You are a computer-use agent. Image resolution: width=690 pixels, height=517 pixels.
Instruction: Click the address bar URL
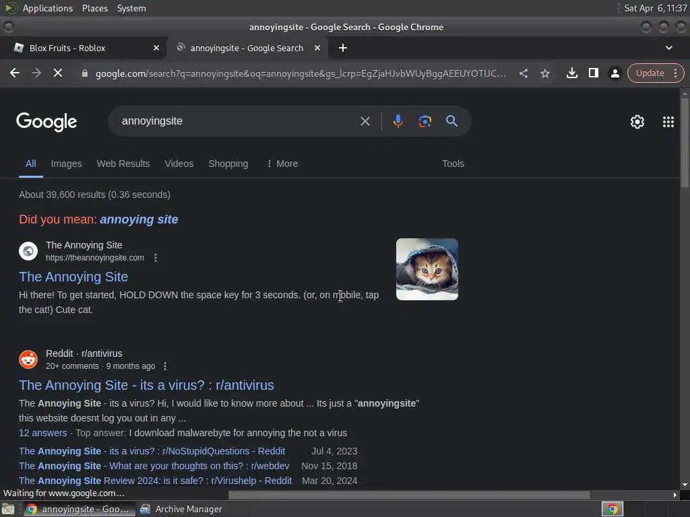tap(301, 73)
